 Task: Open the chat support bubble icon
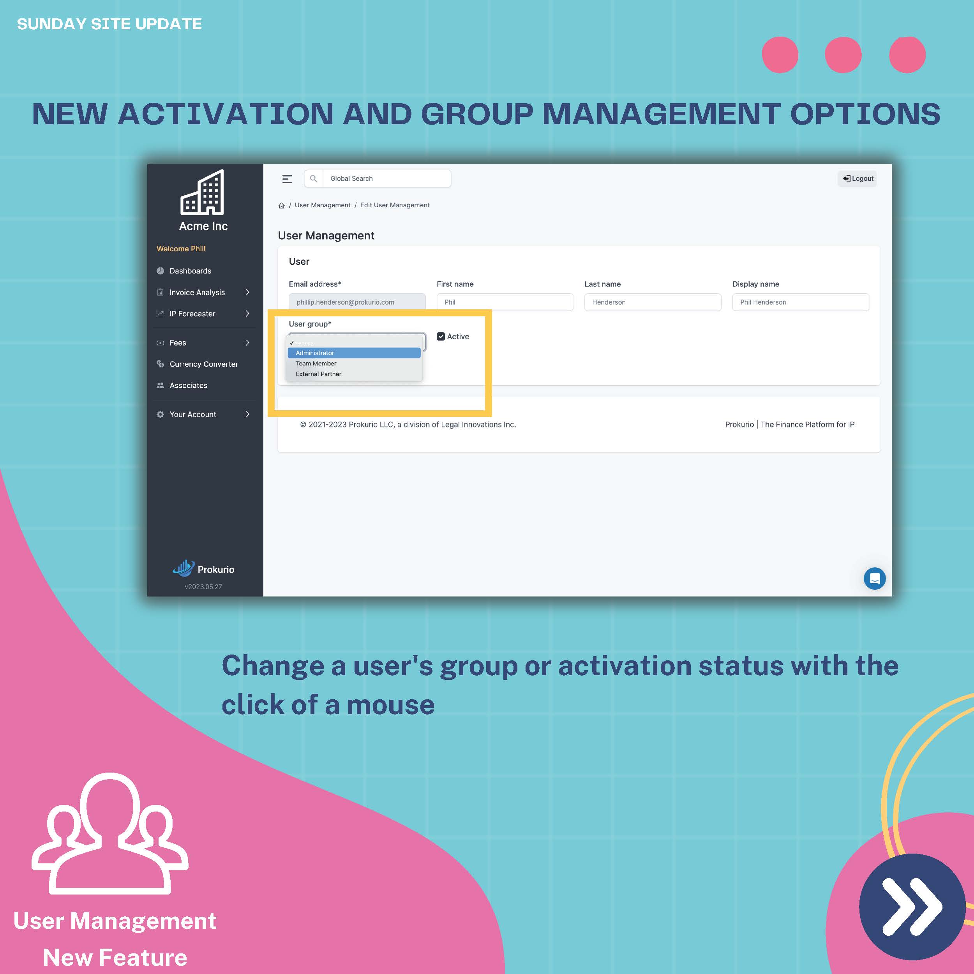coord(875,578)
